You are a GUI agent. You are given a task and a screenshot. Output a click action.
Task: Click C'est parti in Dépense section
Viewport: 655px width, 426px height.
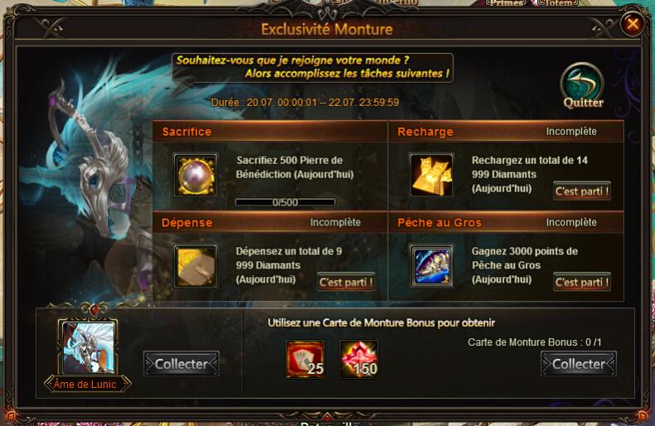346,283
